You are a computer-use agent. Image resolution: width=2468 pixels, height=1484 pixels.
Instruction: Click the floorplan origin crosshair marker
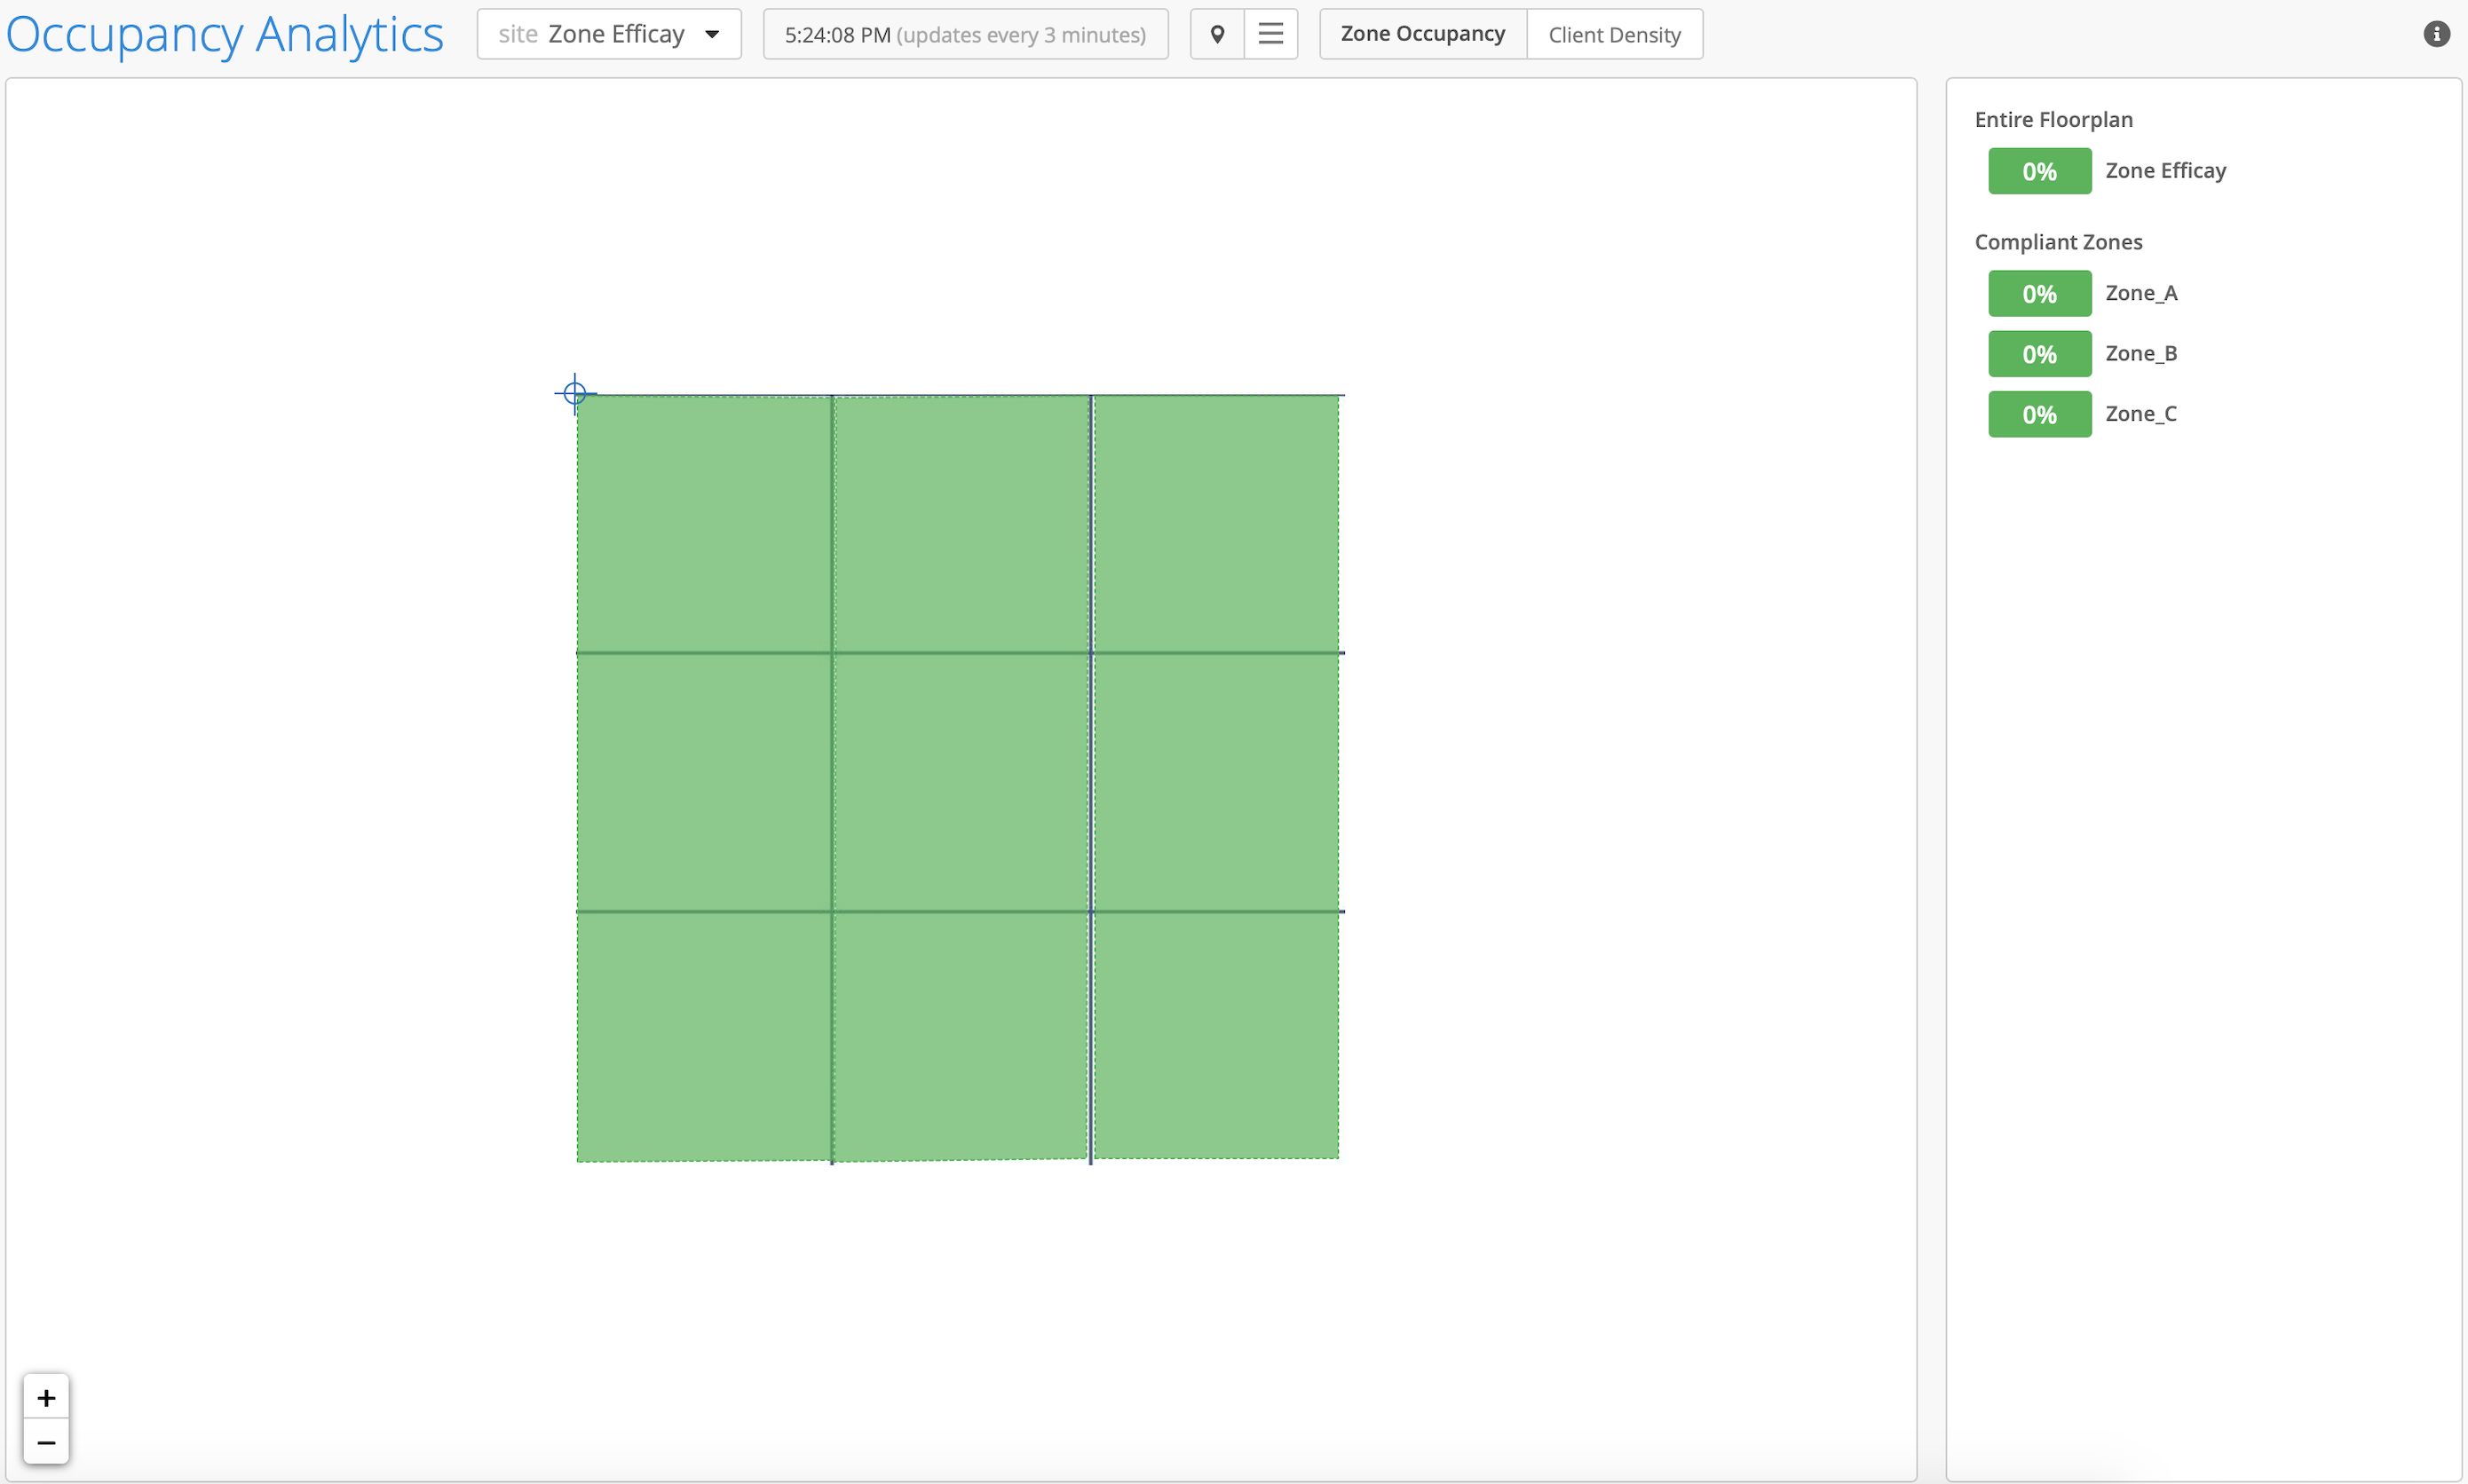575,394
